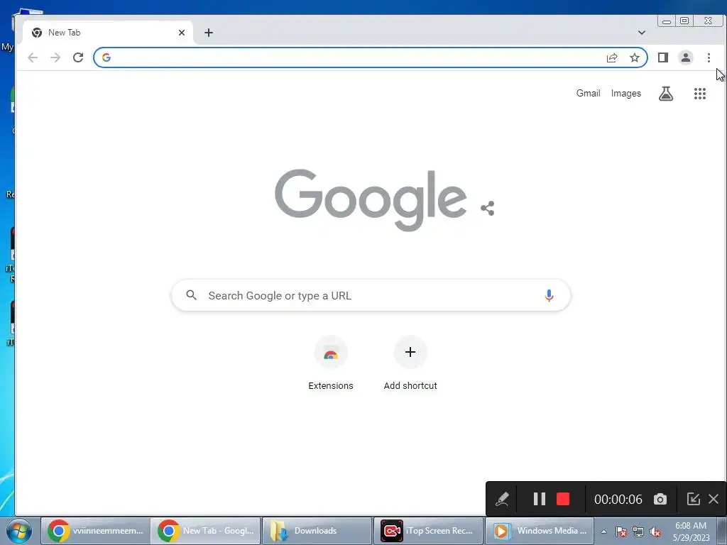Viewport: 727px width, 545px height.
Task: Click the share doodle icon beside Google logo
Action: 487,208
